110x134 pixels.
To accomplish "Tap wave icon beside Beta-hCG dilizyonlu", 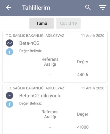I will 10,95.
